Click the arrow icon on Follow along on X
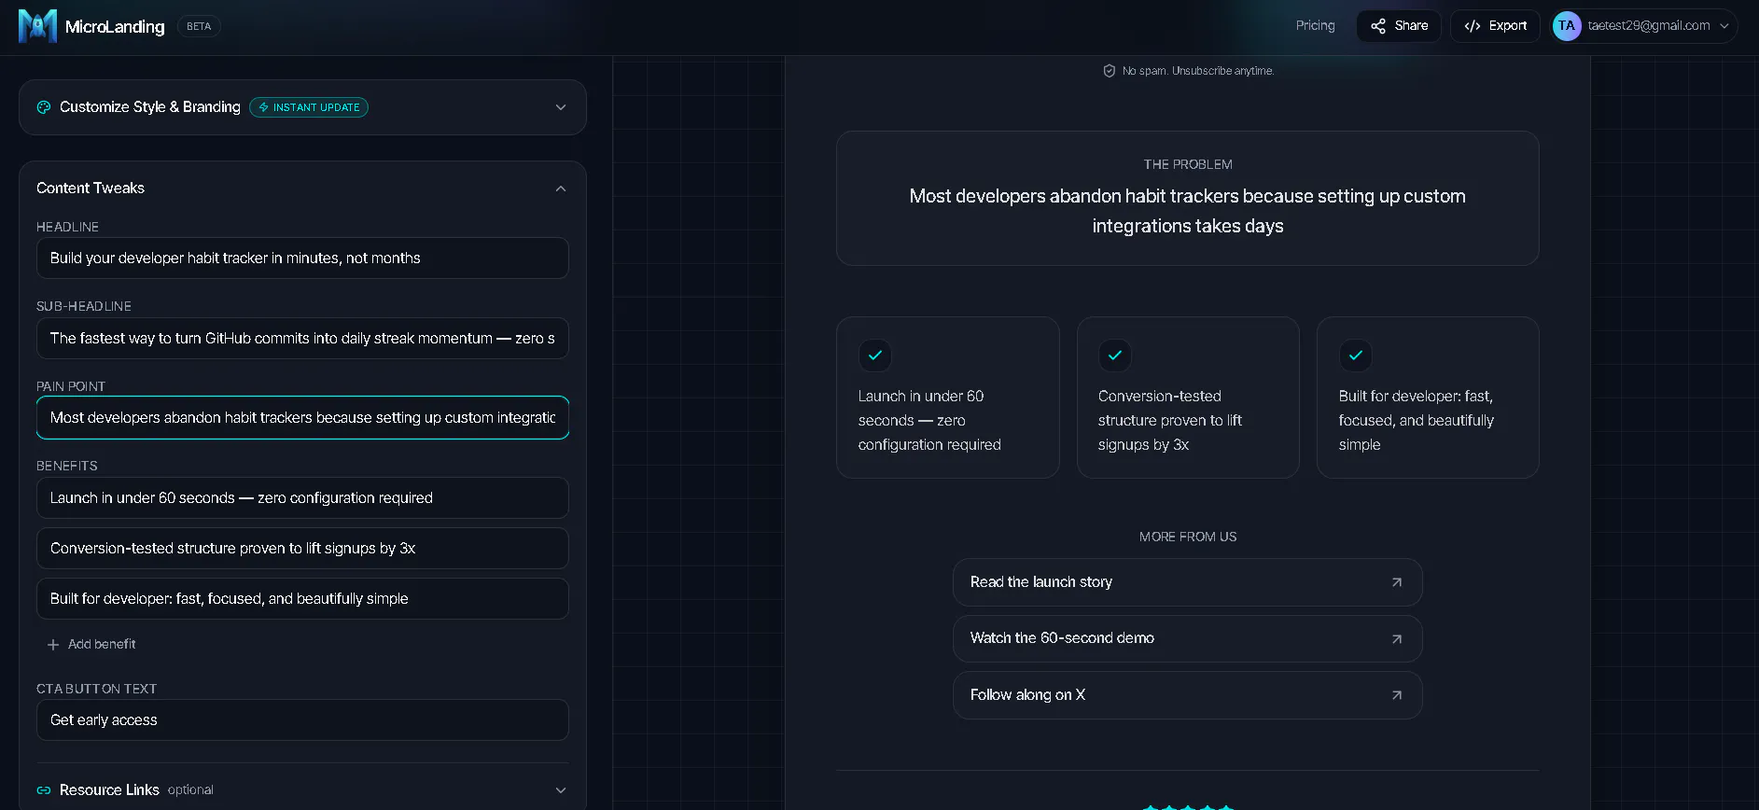Screen dimensions: 1759x810 (x=1397, y=695)
